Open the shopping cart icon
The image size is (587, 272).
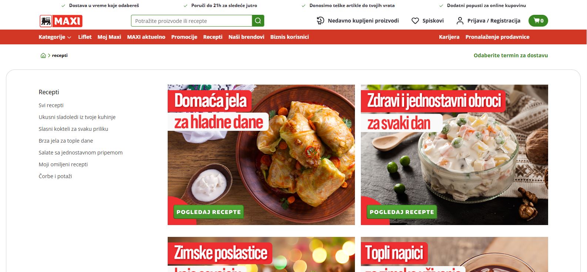click(538, 21)
